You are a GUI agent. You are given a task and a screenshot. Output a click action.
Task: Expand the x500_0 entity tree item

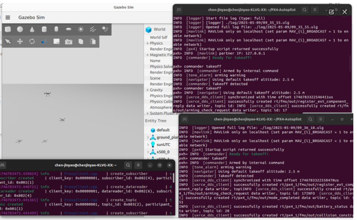tap(148, 152)
